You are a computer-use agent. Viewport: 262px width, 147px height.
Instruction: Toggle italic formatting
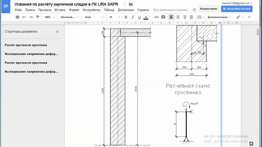tap(133, 17)
